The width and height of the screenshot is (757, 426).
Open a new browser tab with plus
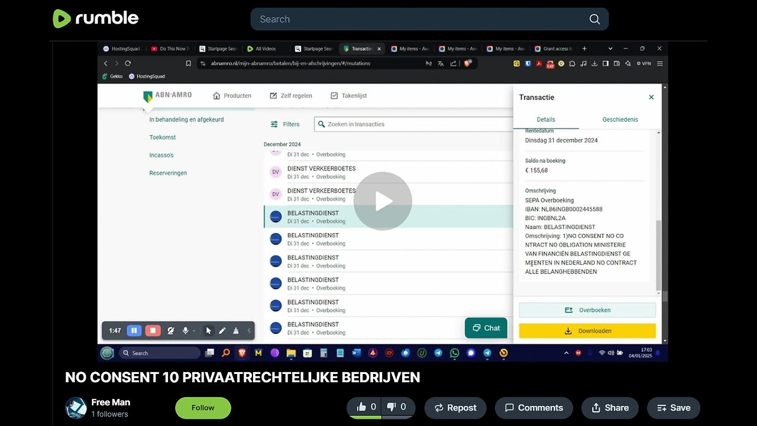[x=584, y=49]
